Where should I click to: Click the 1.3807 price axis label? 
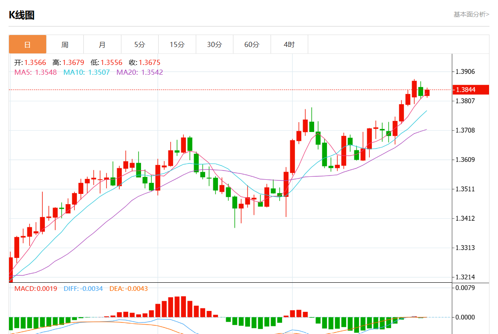[x=465, y=101]
